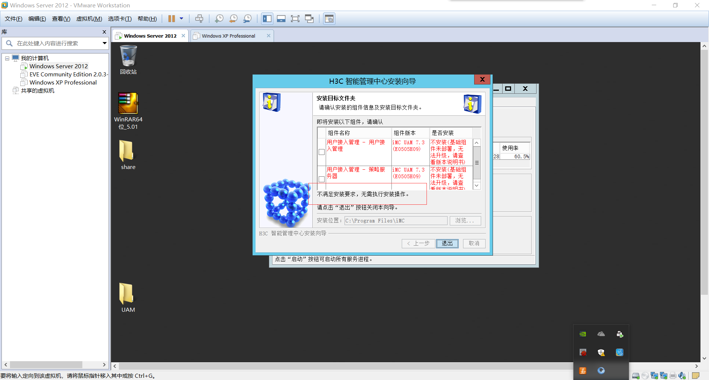
Task: Open the 编辑(E) menu
Action: point(37,19)
